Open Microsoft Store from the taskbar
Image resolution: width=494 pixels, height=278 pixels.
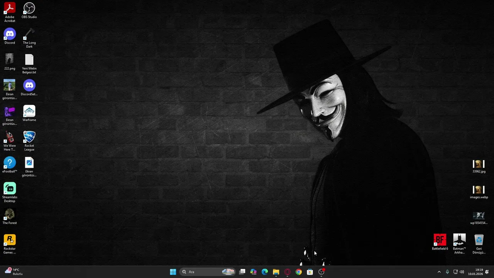tap(310, 272)
